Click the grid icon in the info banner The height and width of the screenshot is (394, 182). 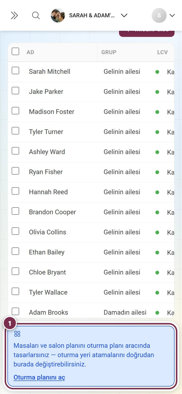pos(17,334)
